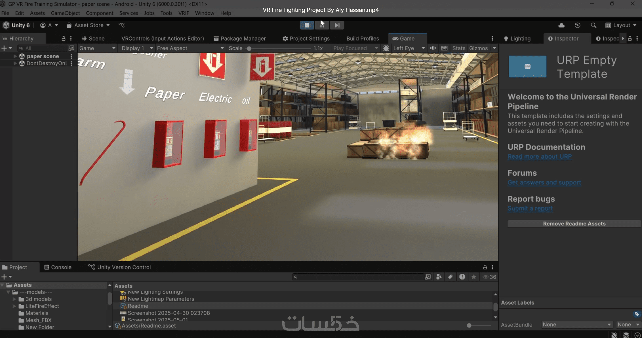Open the Unity cloud services icon
Viewport: 642px width, 338px height.
coord(561,25)
